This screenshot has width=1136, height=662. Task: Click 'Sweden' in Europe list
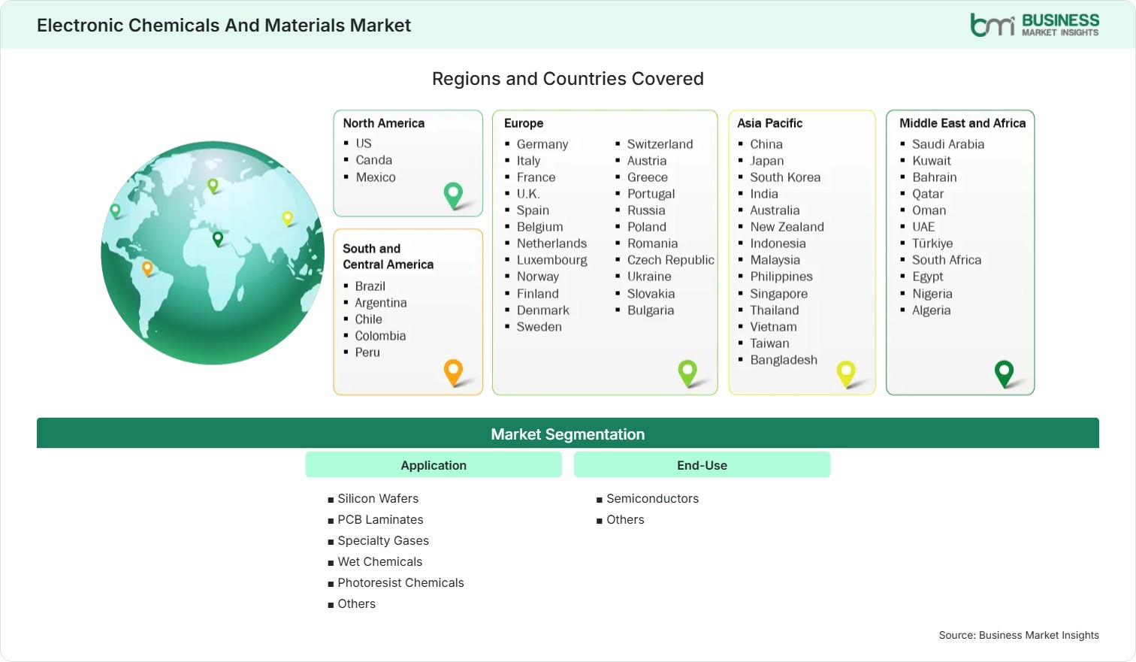[x=539, y=327]
